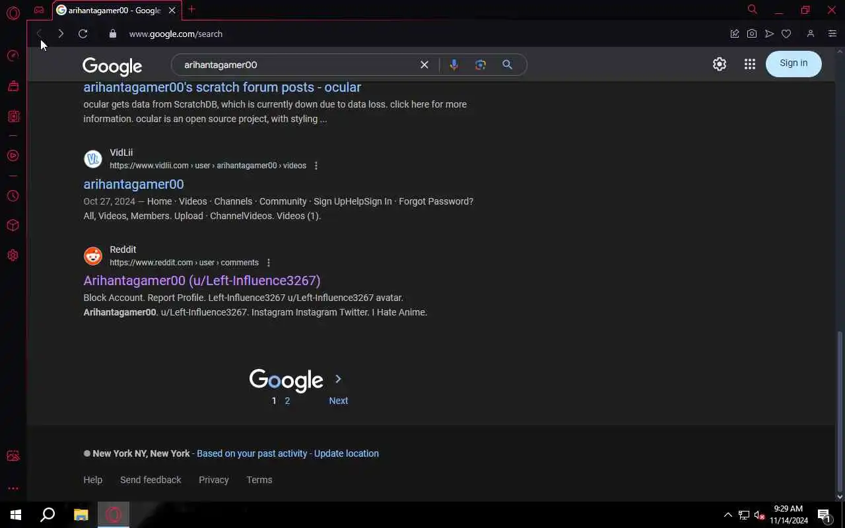
Task: Open the shopping bag sidebar icon
Action: pos(13,86)
